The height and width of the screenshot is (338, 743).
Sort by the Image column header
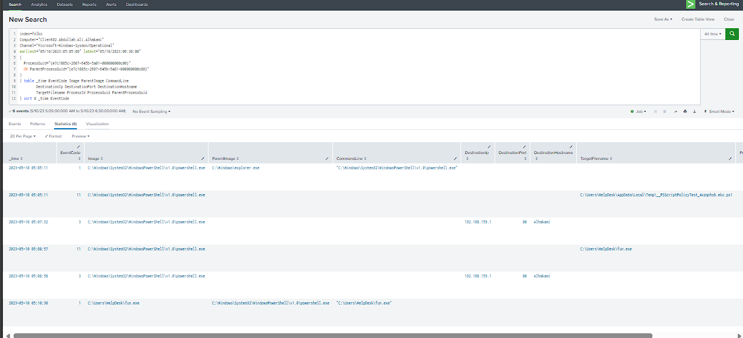[x=94, y=159]
